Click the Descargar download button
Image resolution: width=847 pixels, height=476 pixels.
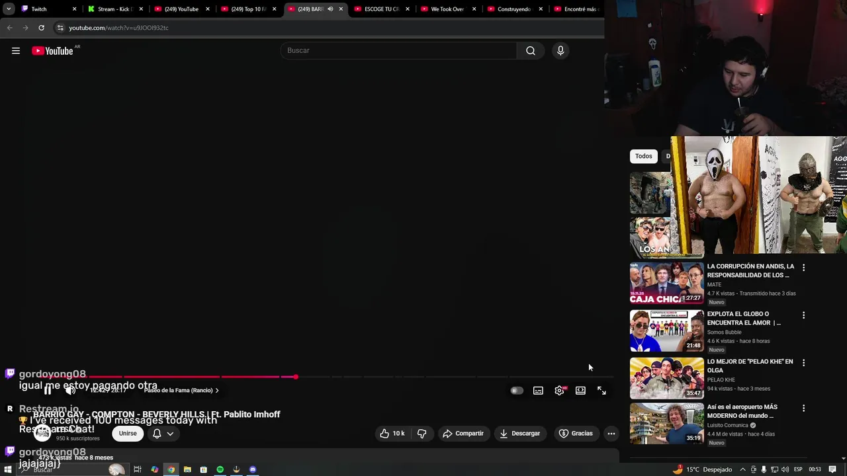coord(519,434)
